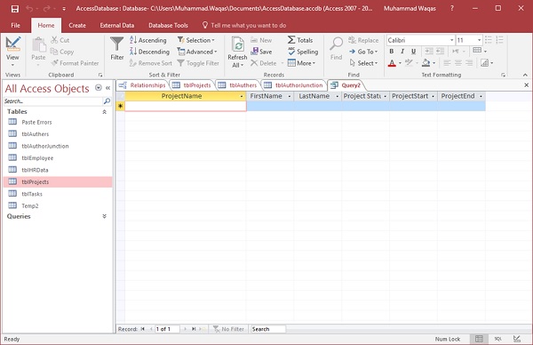
Task: Apply Bold formatting
Action: coord(392,51)
